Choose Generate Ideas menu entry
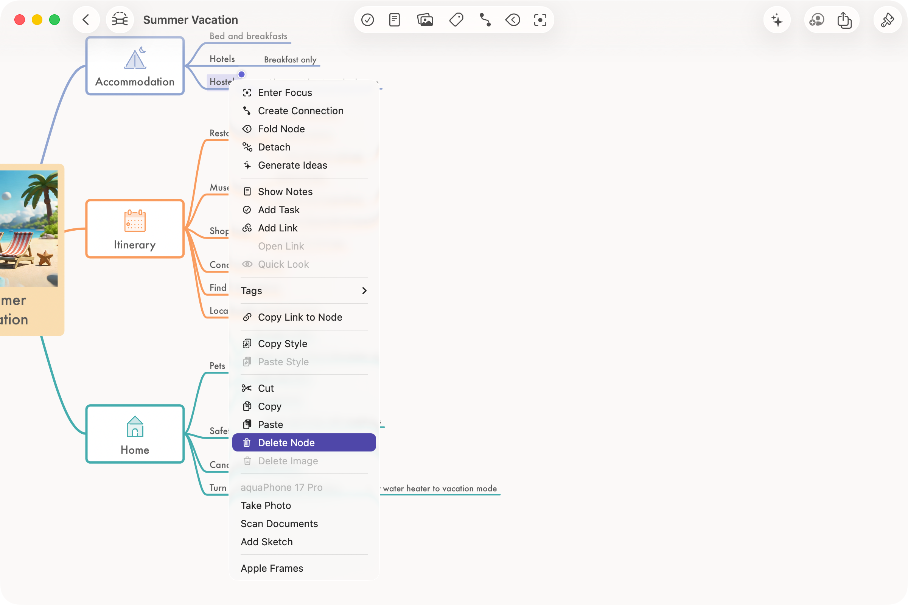The height and width of the screenshot is (605, 908). pyautogui.click(x=304, y=165)
